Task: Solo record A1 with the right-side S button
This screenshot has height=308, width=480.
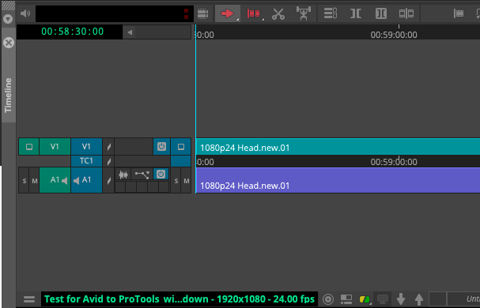Action: [x=176, y=181]
